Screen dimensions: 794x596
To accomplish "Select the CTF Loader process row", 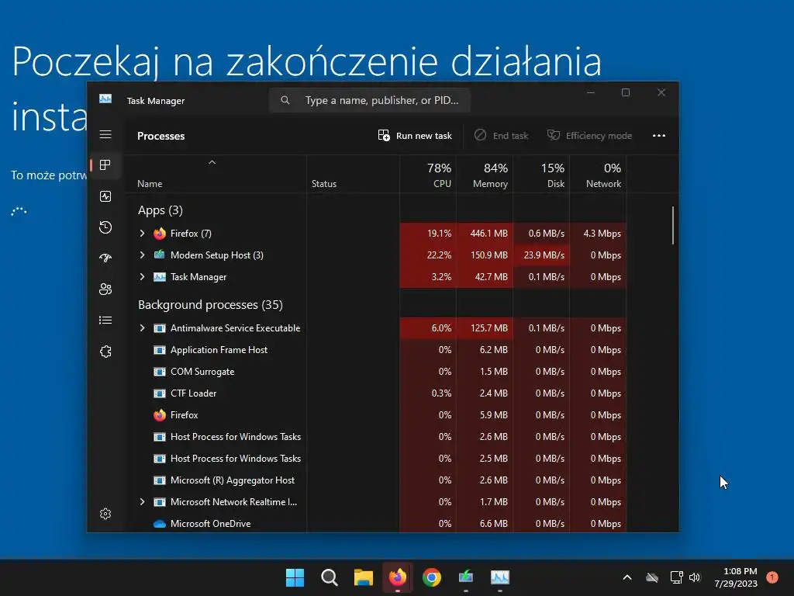I will (376, 393).
